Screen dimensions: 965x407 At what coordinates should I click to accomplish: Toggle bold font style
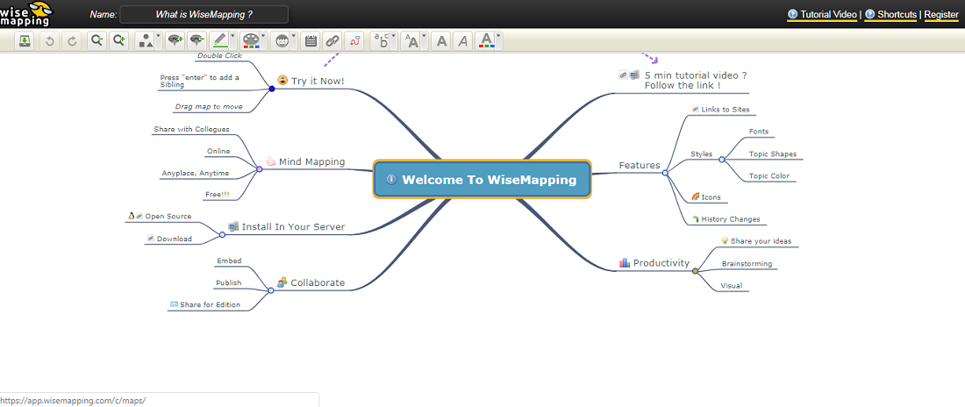[442, 41]
